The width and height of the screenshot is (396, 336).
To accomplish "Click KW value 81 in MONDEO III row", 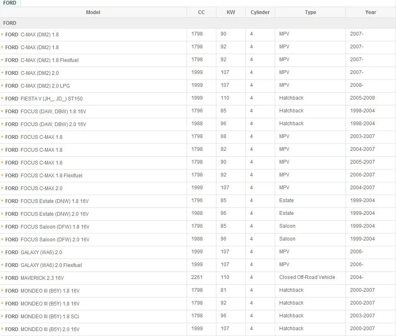I will click(x=223, y=290).
